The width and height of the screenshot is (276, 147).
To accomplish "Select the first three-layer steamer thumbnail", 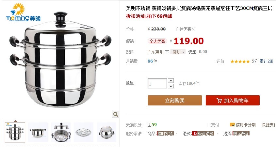I will [15, 132].
